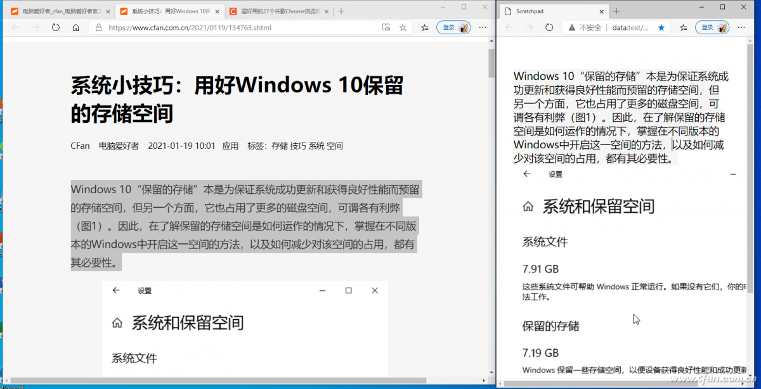Click the 7.91 GB value in Scratchpad

(x=540, y=269)
